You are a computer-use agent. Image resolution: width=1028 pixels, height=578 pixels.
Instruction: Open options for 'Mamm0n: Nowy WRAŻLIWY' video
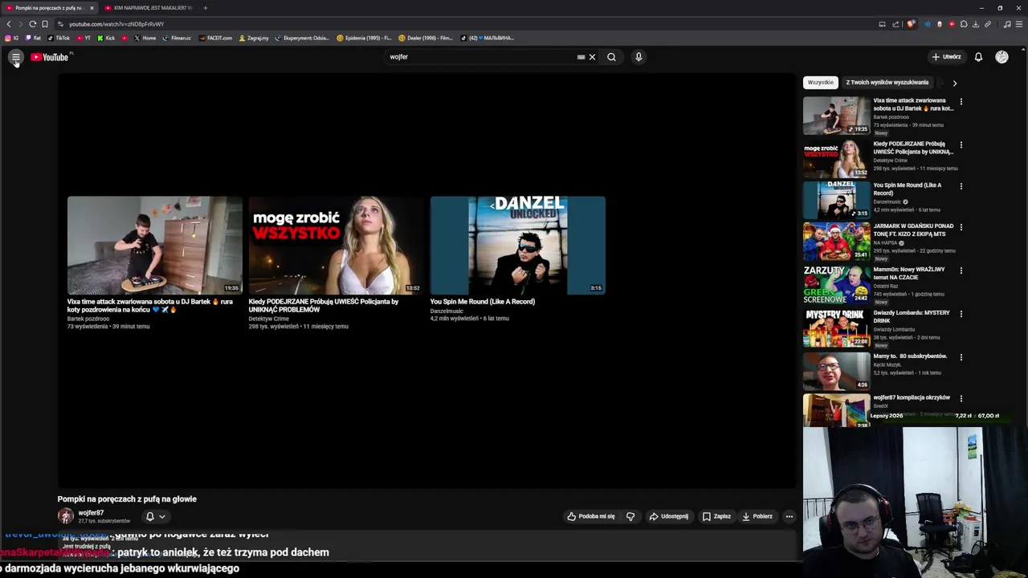coord(961,271)
